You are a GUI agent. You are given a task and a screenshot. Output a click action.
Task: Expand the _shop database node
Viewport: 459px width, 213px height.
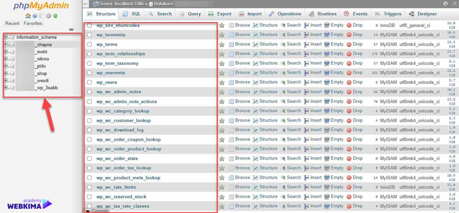point(6,74)
